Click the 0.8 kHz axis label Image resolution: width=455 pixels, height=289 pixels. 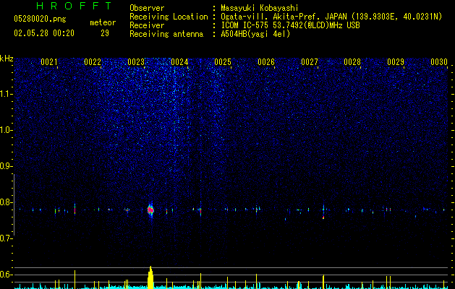6,202
